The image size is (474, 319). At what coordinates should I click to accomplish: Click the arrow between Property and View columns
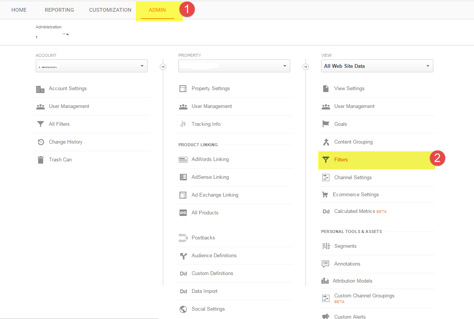(306, 67)
